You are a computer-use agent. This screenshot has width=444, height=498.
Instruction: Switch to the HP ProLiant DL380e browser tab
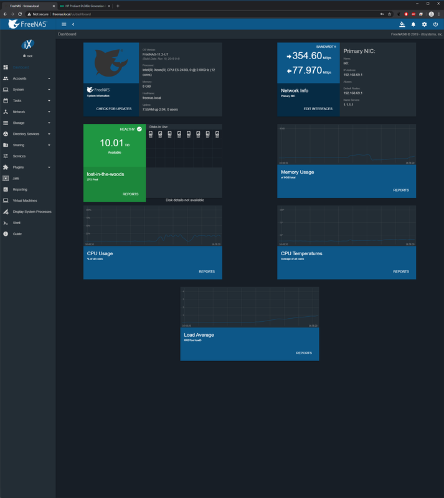pyautogui.click(x=85, y=6)
